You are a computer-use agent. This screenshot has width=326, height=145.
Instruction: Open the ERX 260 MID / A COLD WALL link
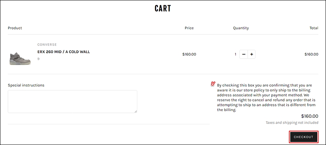coord(64,52)
